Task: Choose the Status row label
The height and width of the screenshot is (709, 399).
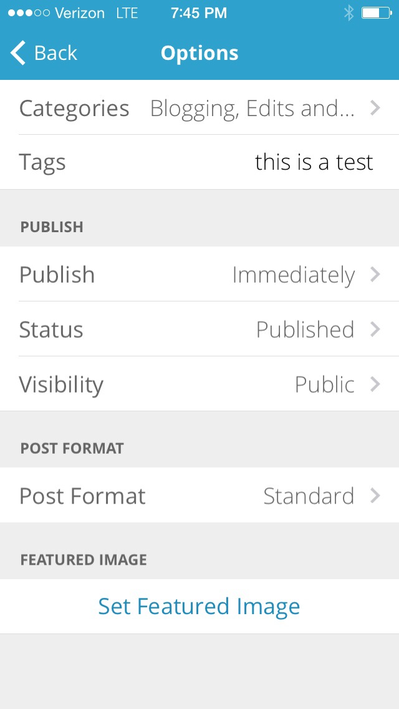Action: (x=51, y=329)
